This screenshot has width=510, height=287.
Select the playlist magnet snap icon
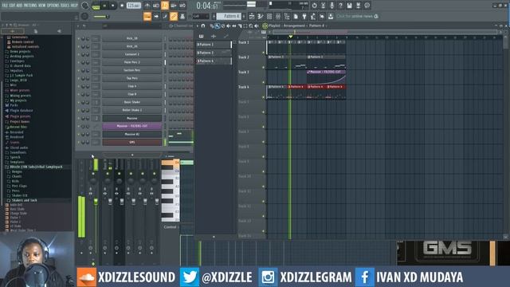[x=203, y=26]
